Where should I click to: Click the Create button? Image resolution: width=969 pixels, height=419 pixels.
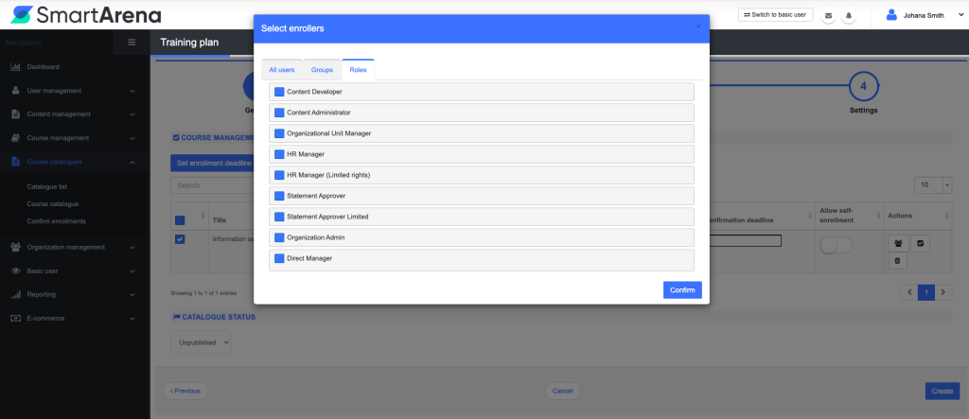(x=943, y=392)
